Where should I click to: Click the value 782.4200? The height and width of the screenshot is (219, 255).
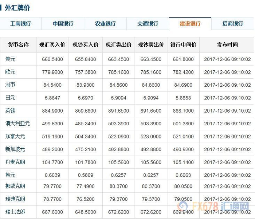[183, 72]
